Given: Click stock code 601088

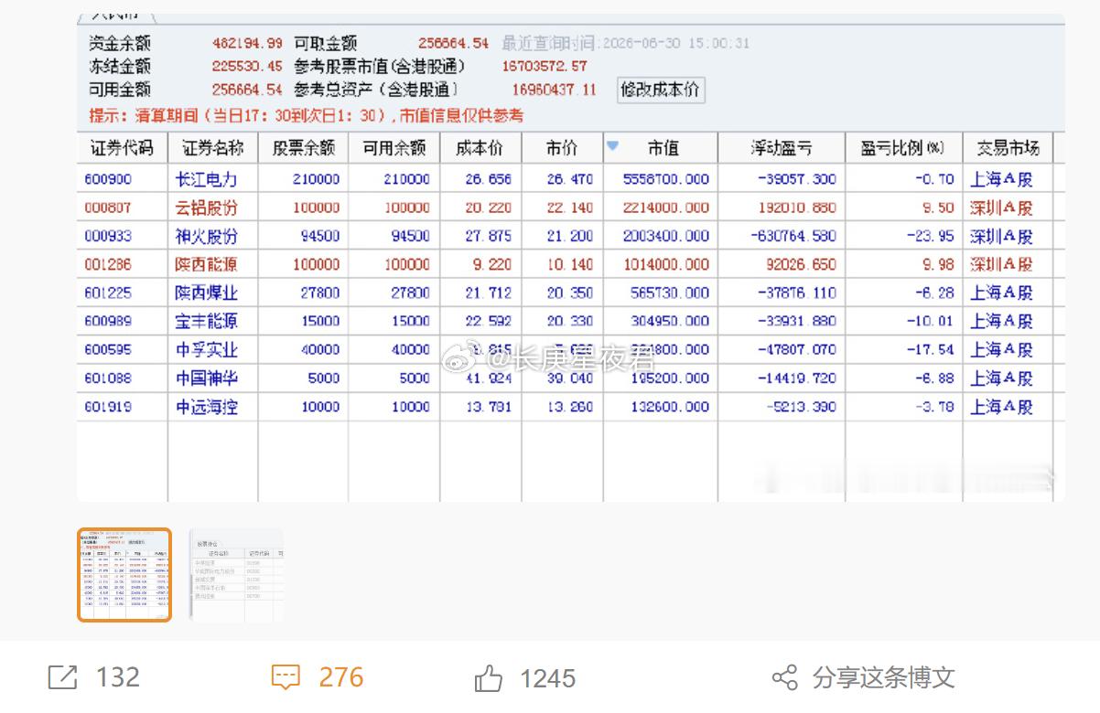Looking at the screenshot, I should point(108,378).
